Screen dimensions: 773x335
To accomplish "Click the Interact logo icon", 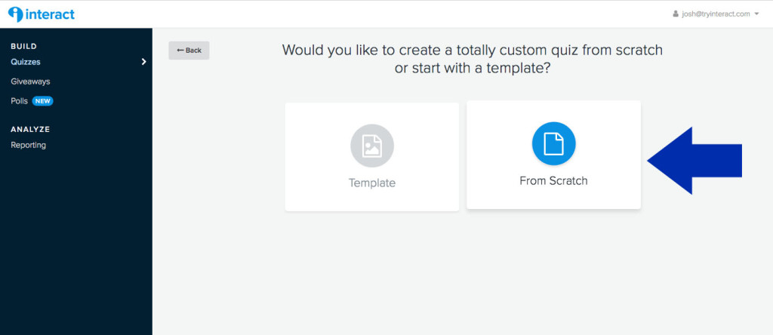I will pyautogui.click(x=16, y=14).
